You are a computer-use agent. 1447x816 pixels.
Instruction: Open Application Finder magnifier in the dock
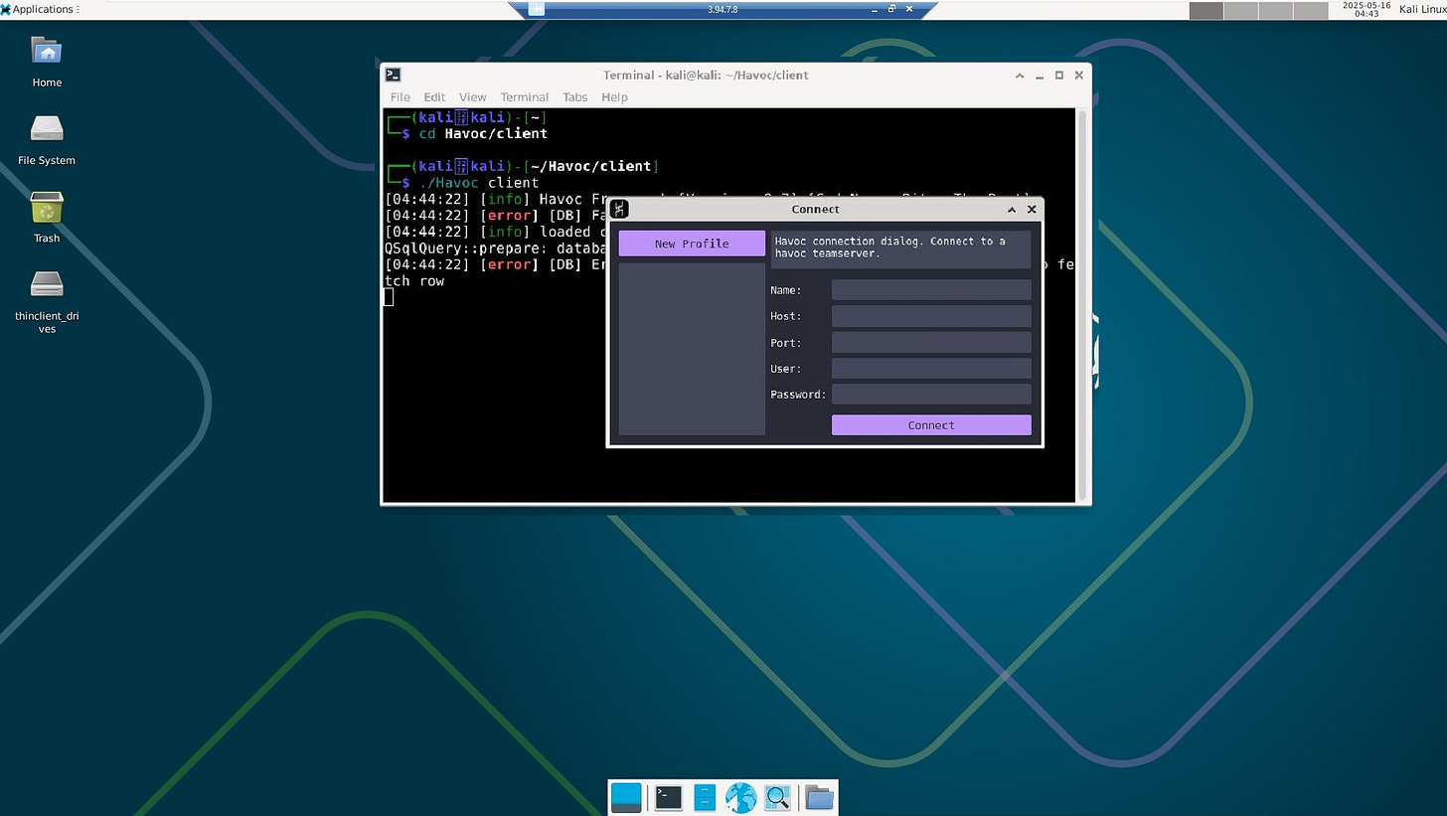pos(777,797)
